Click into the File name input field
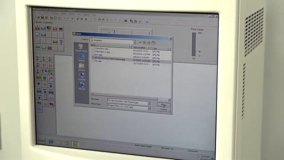Screen dimensions: 284x160 click(x=127, y=102)
